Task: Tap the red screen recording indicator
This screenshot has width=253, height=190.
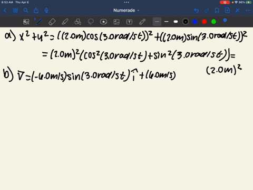Action: tap(225, 2)
